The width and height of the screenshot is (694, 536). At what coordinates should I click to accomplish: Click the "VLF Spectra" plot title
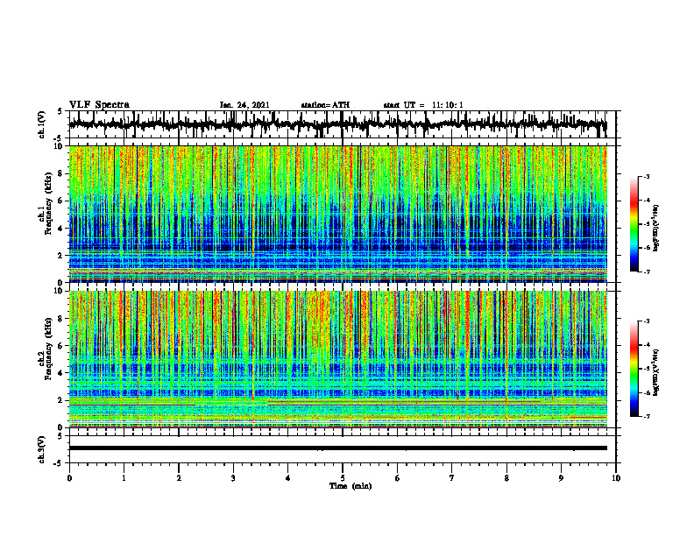tap(99, 105)
